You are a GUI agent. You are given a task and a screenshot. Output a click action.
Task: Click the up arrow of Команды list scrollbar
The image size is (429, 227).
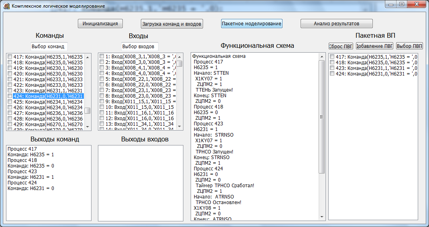(x=87, y=57)
